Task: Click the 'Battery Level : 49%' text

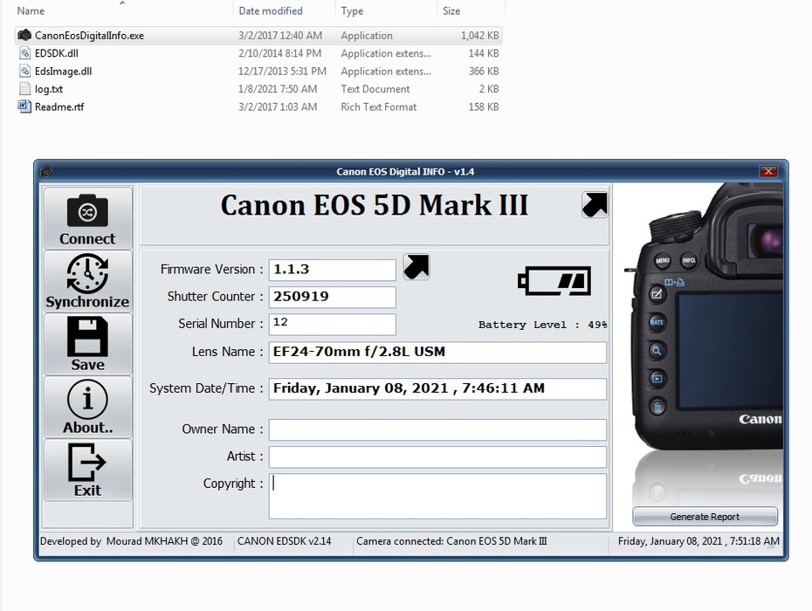Action: pos(542,325)
